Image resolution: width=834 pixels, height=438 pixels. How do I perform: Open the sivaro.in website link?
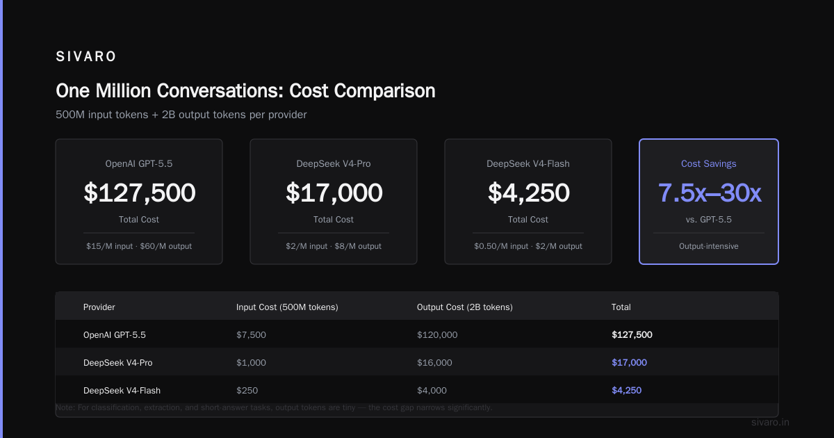point(771,422)
